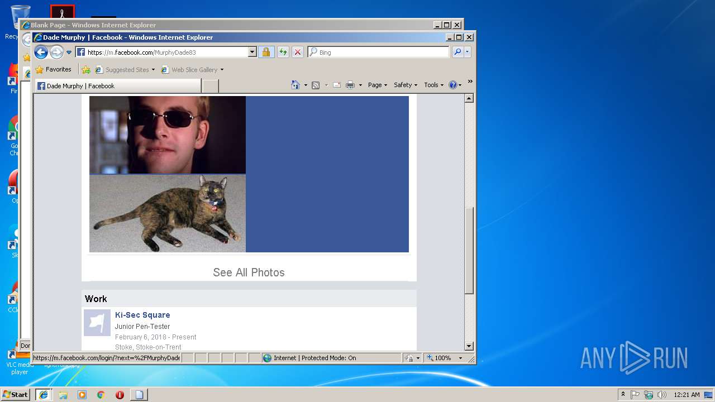Screen dimensions: 715x402
Task: Expand the Web Slice Gallery arrow
Action: click(x=222, y=70)
